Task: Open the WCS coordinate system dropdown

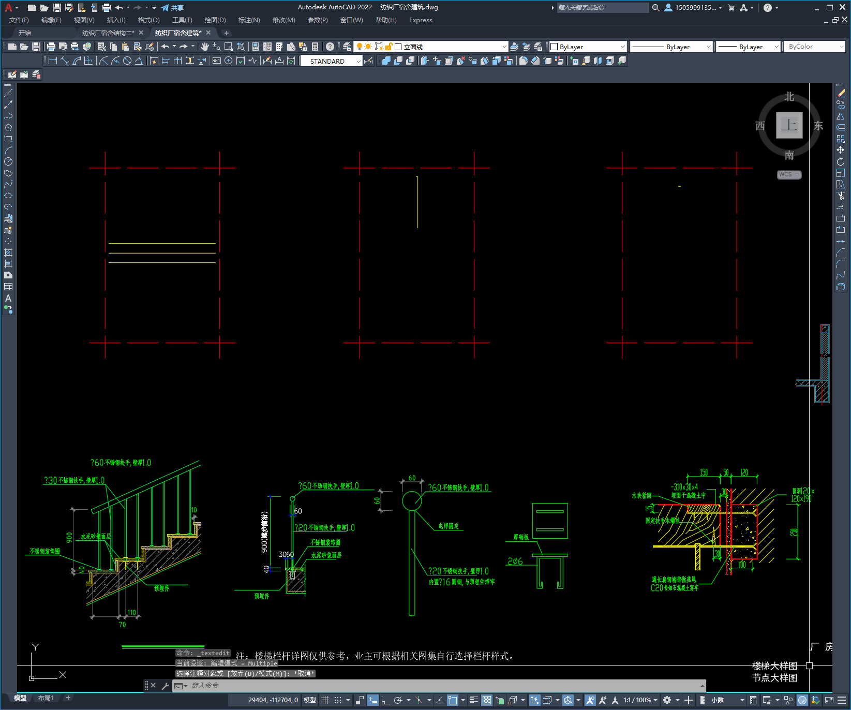Action: click(789, 174)
